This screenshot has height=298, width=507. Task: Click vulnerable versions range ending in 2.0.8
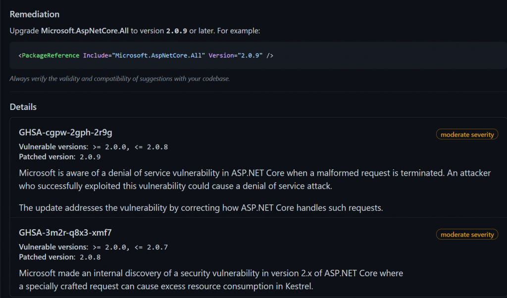point(131,147)
